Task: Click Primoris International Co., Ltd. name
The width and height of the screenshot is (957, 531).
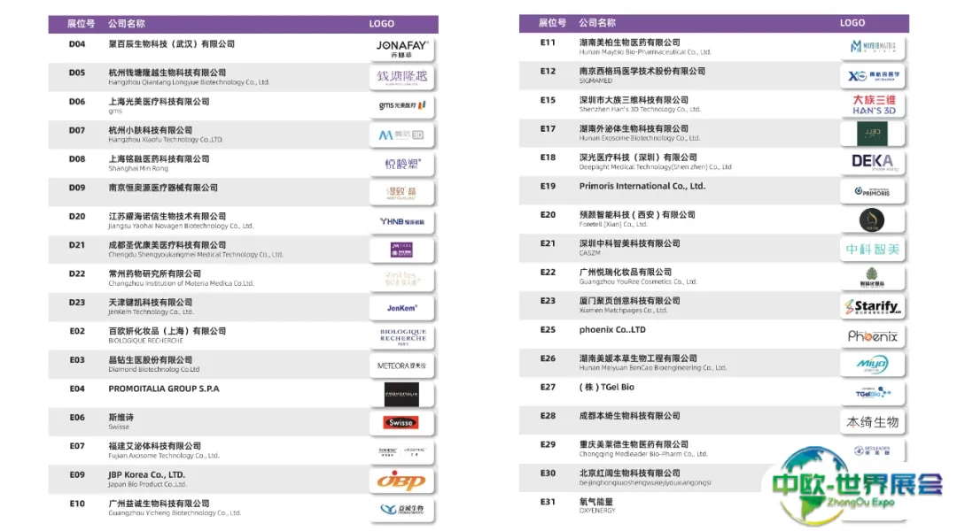Action: tap(642, 187)
